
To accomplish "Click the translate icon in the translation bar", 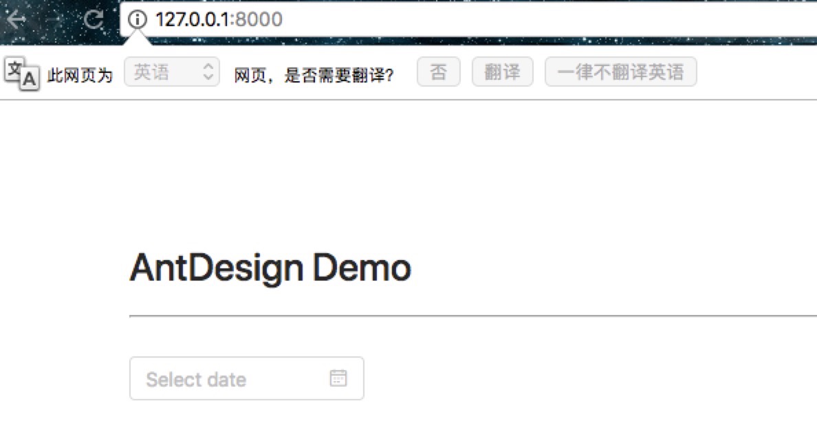I will (x=22, y=74).
